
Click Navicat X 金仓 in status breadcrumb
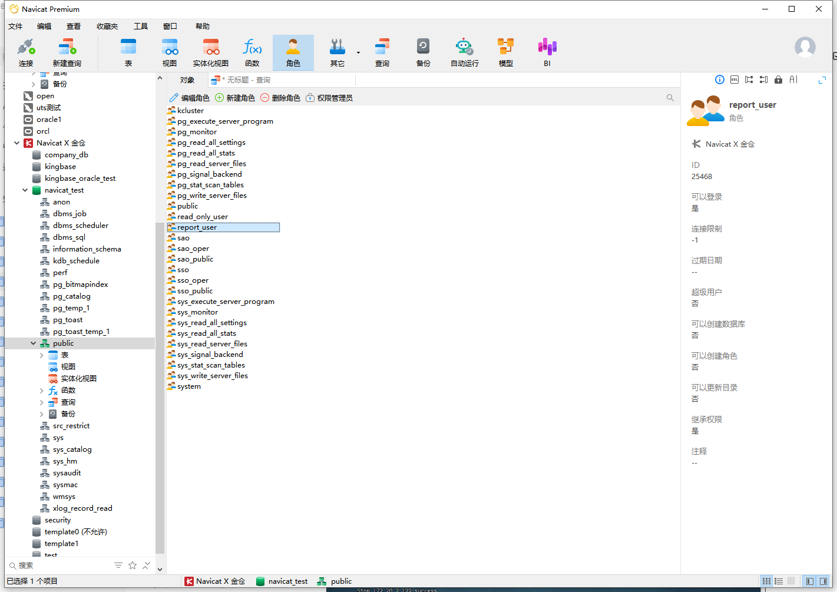[x=214, y=581]
